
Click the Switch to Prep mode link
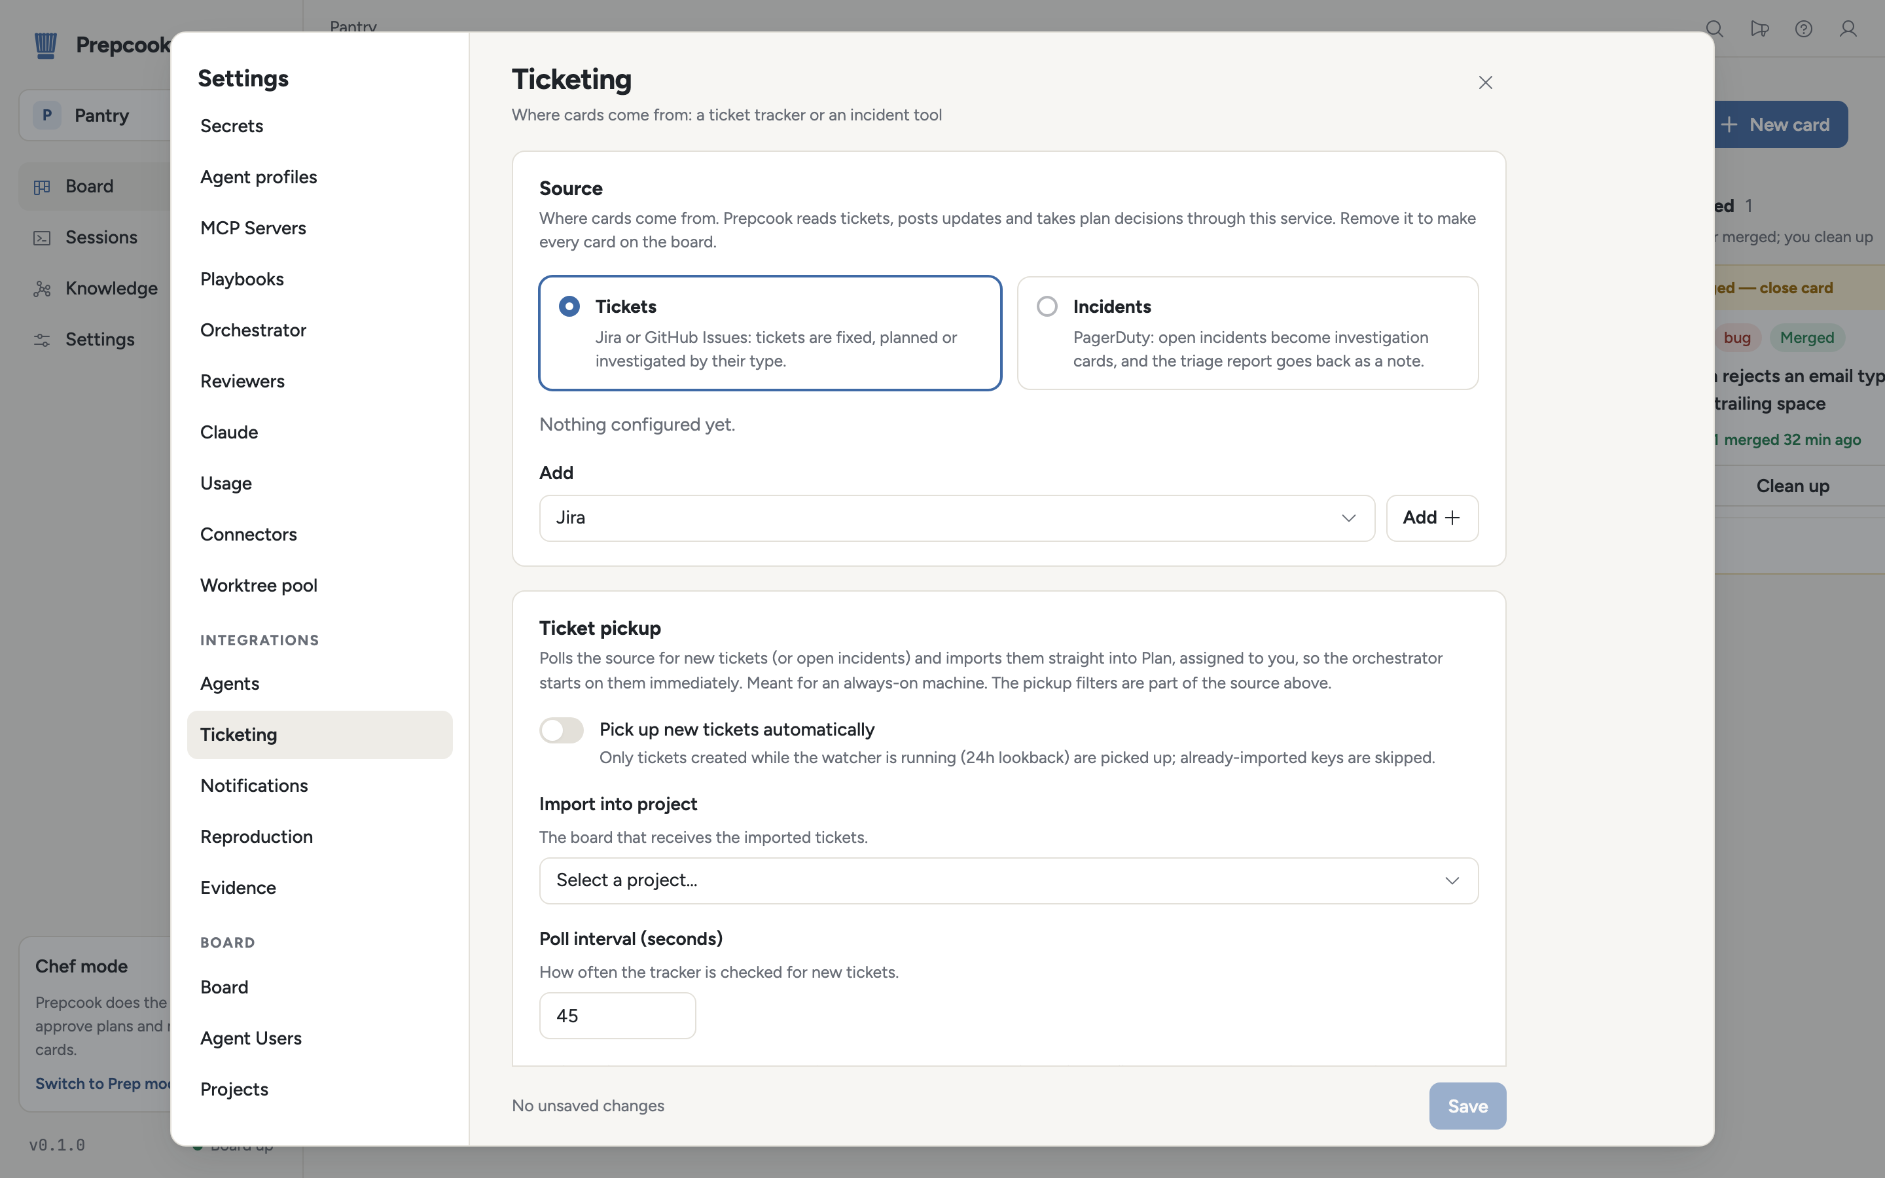[x=103, y=1084]
